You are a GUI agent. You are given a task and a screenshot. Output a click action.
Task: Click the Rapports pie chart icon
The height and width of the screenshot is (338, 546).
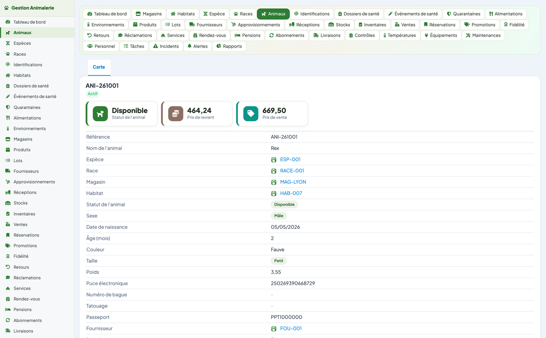pos(218,46)
